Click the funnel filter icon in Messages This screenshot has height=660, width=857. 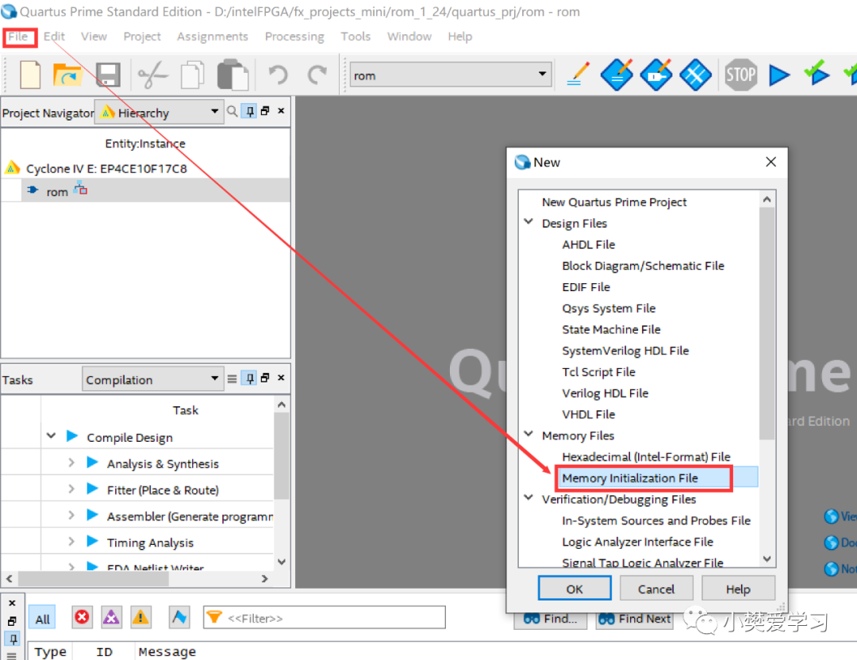(214, 617)
